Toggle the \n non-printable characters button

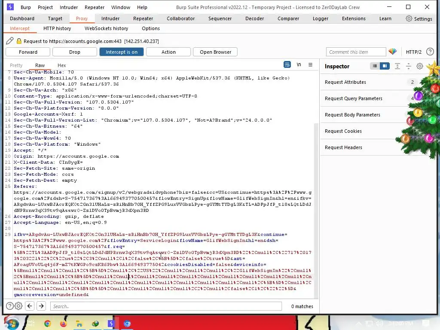tap(299, 64)
